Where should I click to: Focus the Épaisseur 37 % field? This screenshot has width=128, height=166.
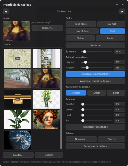[119, 52]
